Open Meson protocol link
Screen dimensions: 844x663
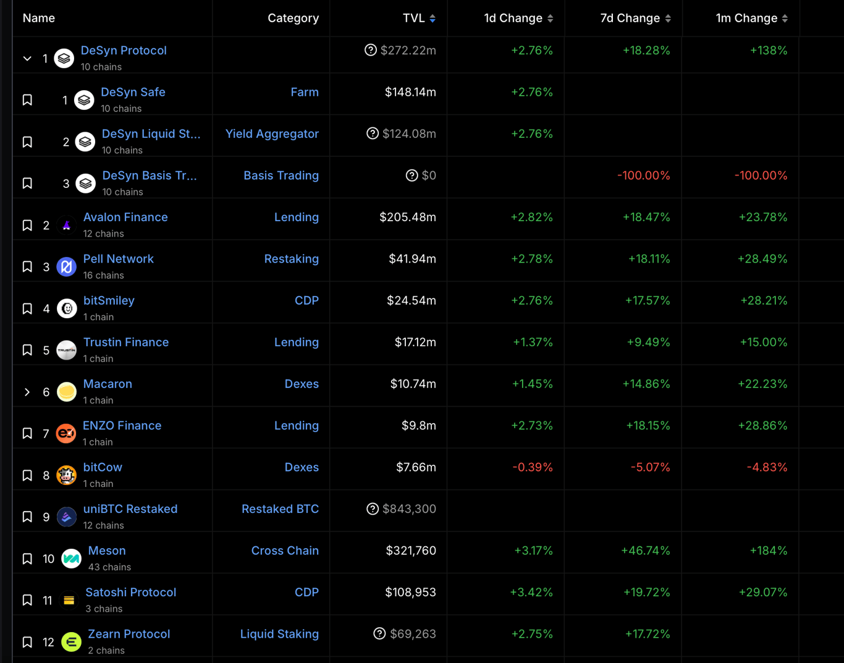pos(107,551)
